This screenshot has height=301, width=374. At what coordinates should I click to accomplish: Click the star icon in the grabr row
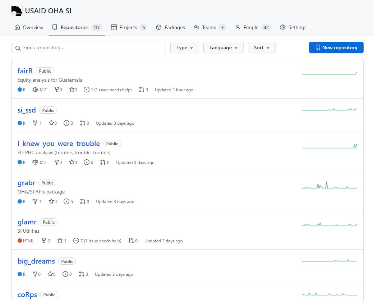[51, 201]
